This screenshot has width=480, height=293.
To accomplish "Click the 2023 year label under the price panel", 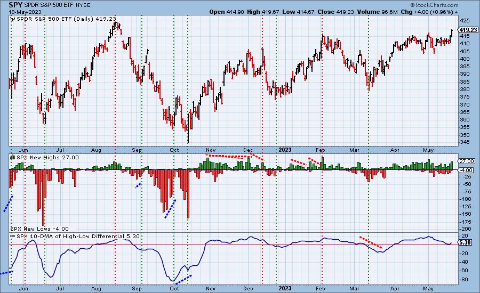I will pos(285,150).
